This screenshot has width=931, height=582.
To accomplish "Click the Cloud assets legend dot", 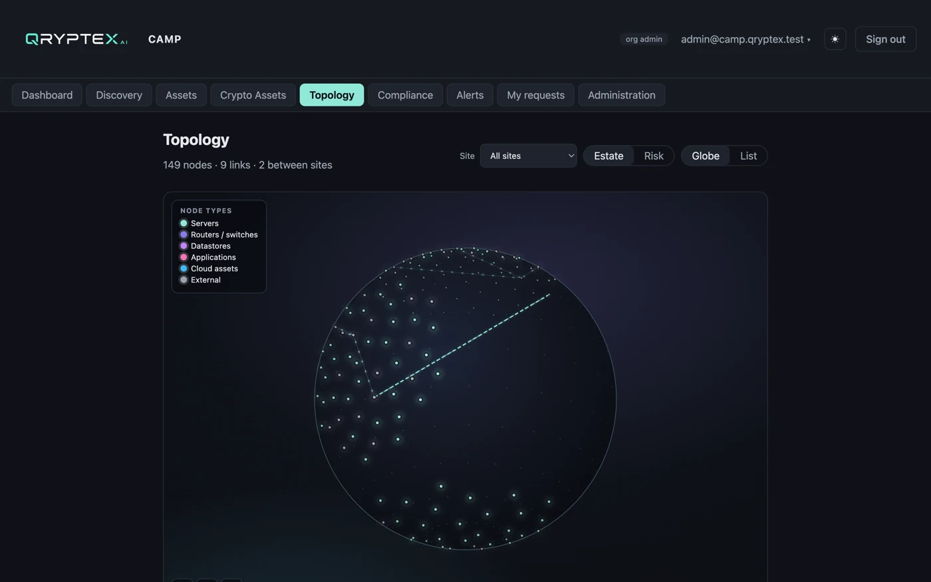I will pos(184,269).
